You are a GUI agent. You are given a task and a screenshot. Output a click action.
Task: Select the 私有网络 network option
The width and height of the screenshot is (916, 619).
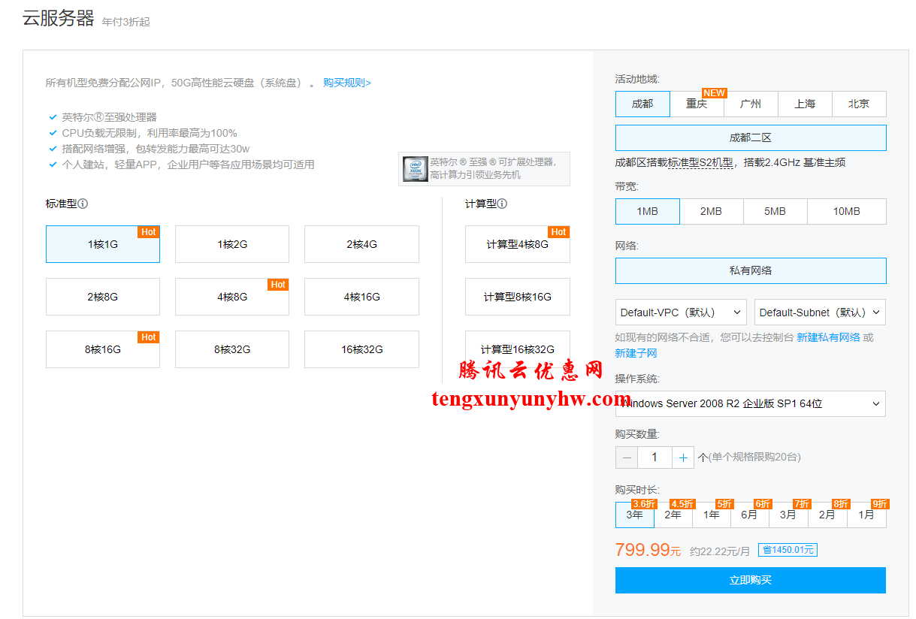click(x=751, y=271)
